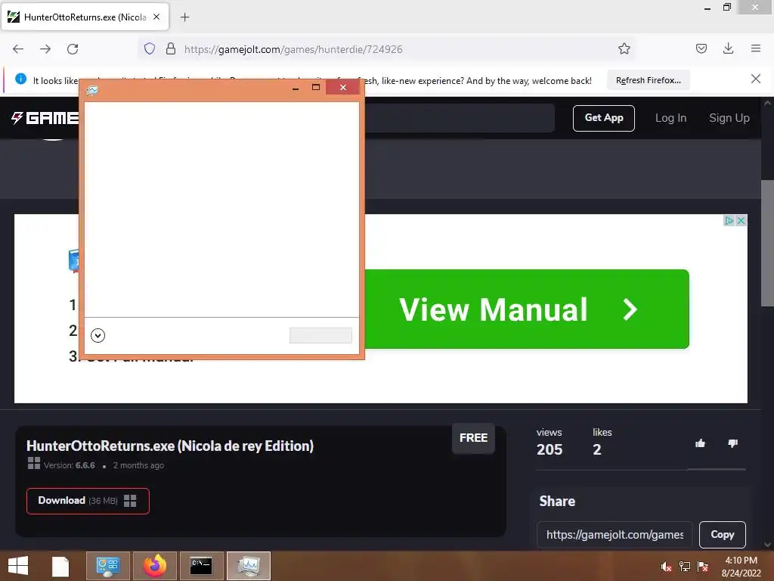This screenshot has height=581, width=774.
Task: Open the Windows Start menu
Action: [18, 566]
